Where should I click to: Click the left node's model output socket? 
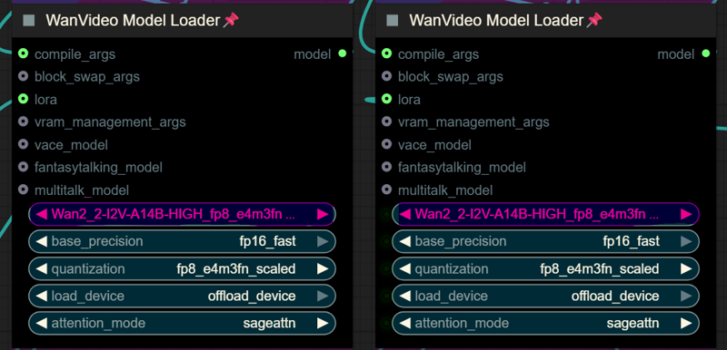pos(343,53)
